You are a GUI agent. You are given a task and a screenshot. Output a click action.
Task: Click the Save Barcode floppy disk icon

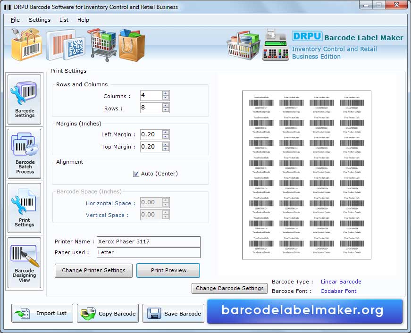tap(154, 313)
